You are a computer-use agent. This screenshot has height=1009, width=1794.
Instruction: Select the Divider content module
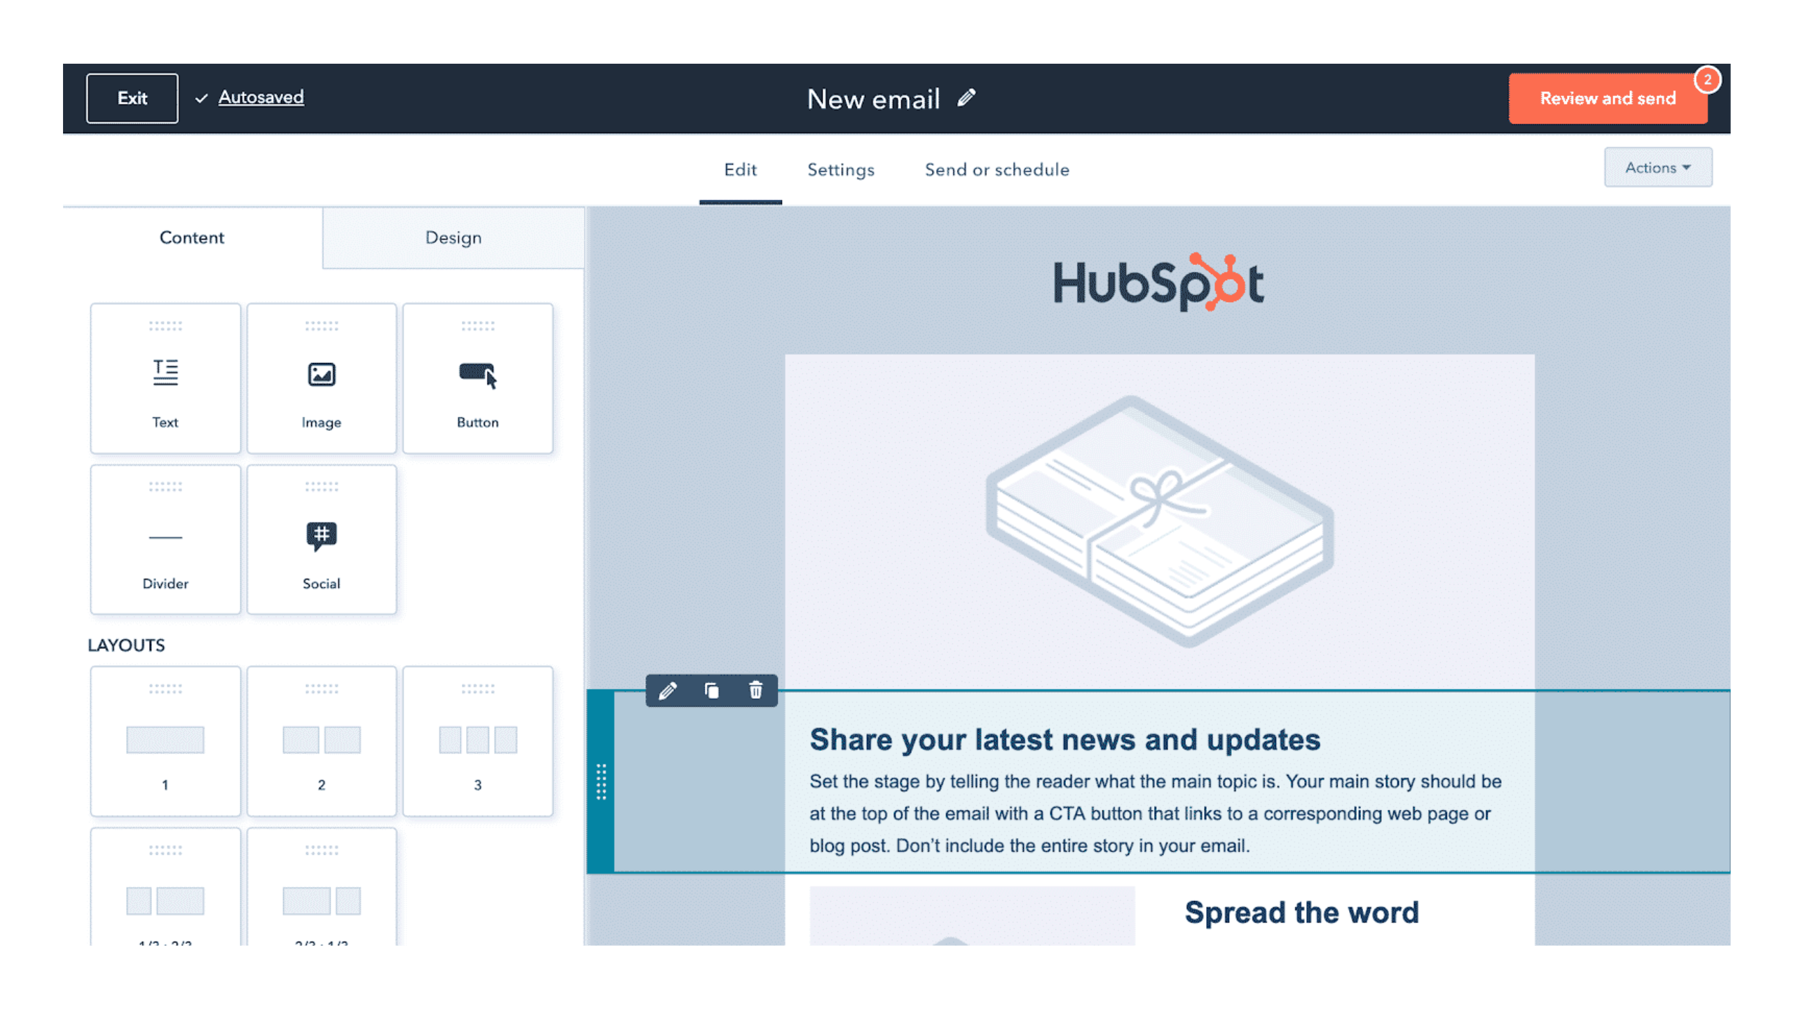tap(165, 540)
